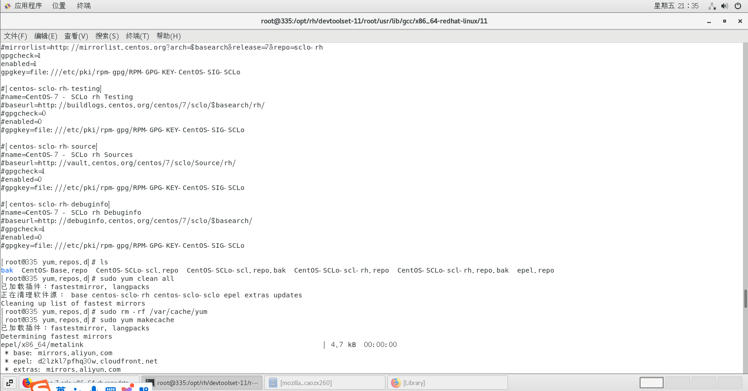Image resolution: width=748 pixels, height=391 pixels.
Task: Click the '#name=CentOS-7 - SCLo rh Debuginfo' line
Action: pyautogui.click(x=71, y=212)
